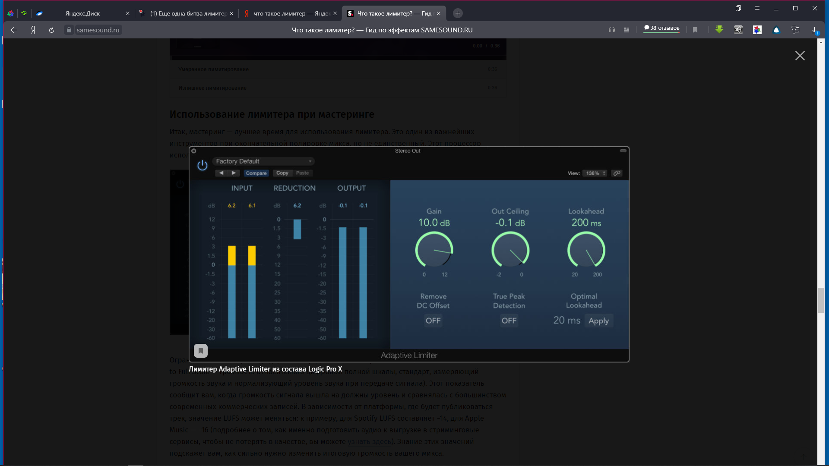The image size is (829, 466).
Task: Click the bookmark icon on the enlarged image
Action: tap(201, 351)
